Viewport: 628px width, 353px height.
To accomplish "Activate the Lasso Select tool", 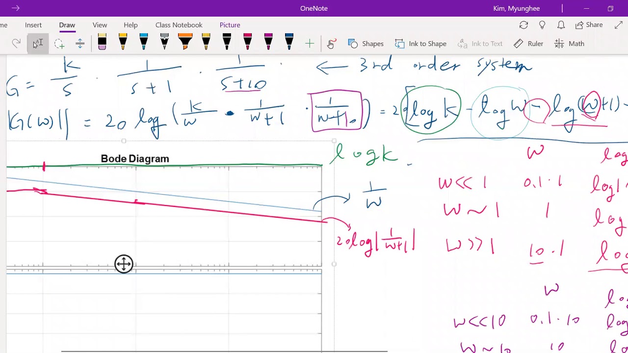I will pyautogui.click(x=59, y=44).
